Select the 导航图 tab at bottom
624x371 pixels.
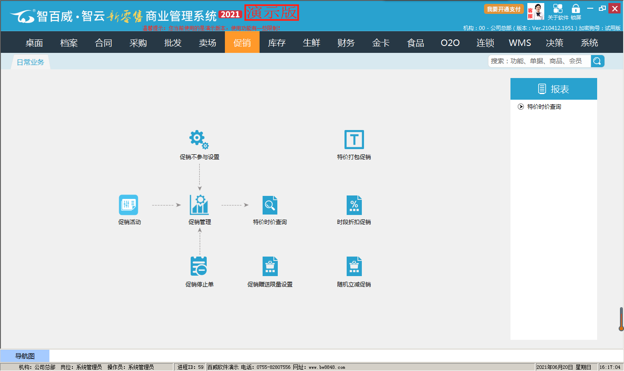25,356
